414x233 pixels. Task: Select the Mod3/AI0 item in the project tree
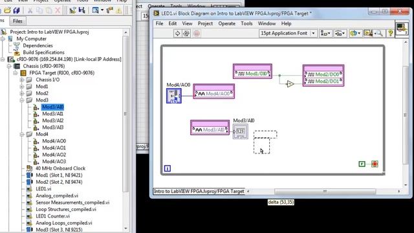(53, 107)
